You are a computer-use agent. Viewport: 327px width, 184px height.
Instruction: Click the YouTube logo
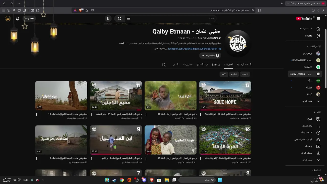(304, 19)
